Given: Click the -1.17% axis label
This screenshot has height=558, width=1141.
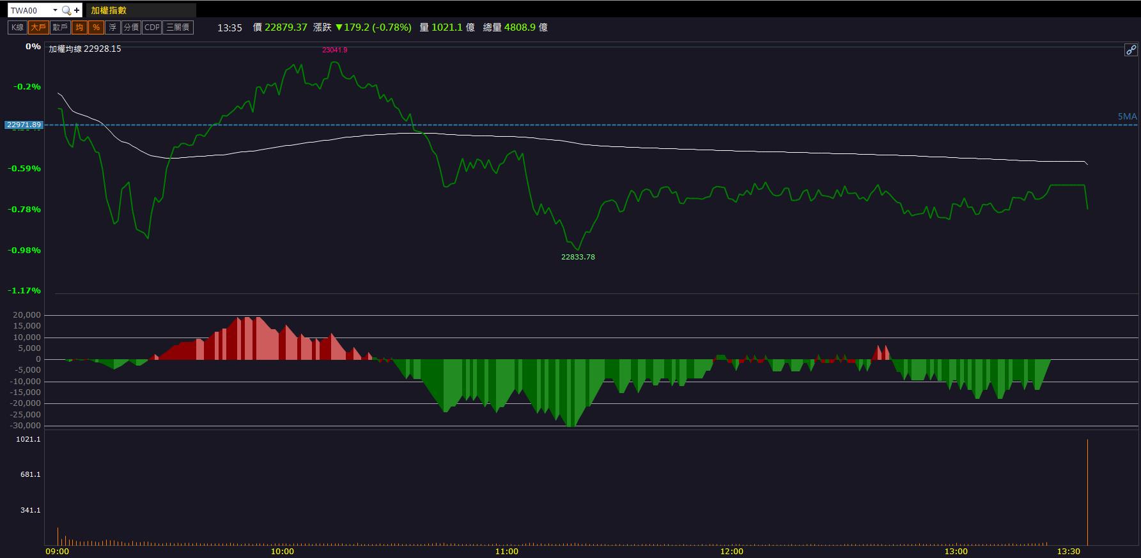Looking at the screenshot, I should pos(24,291).
